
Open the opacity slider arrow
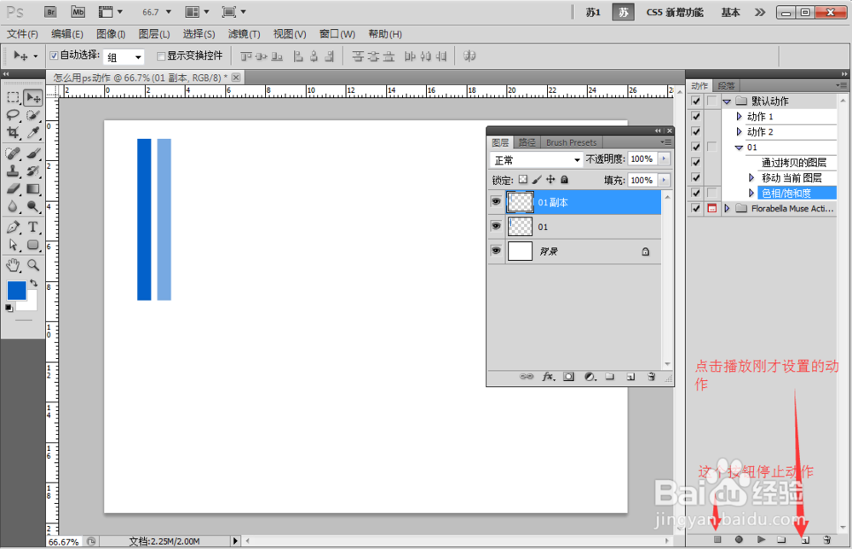tap(664, 159)
